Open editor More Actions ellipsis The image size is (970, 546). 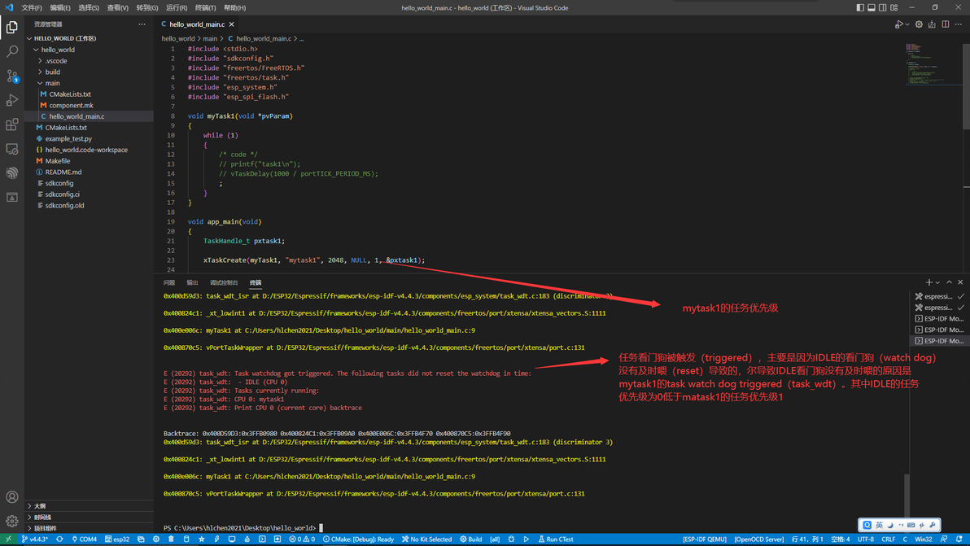pyautogui.click(x=959, y=24)
